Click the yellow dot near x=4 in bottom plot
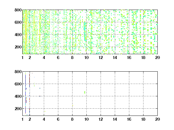This screenshot has width=174, height=130. pyautogui.click(x=45, y=111)
